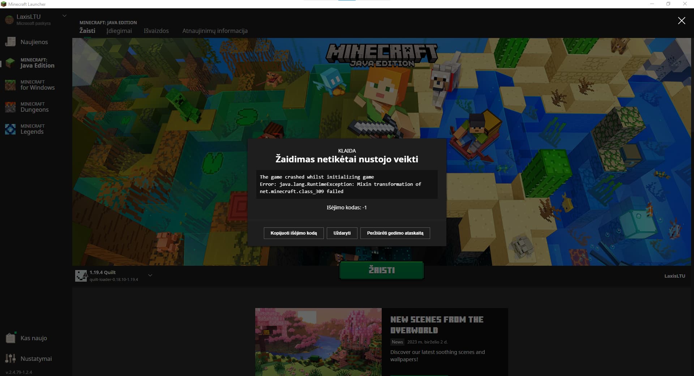Click the News tag label
694x376 pixels.
pyautogui.click(x=397, y=342)
